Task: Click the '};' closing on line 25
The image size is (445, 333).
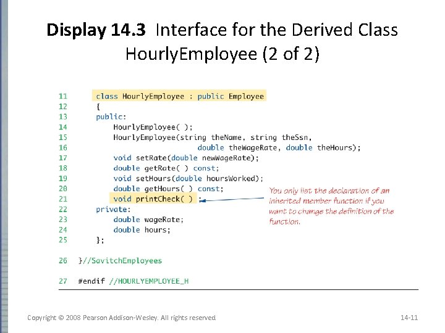Action: 100,240
